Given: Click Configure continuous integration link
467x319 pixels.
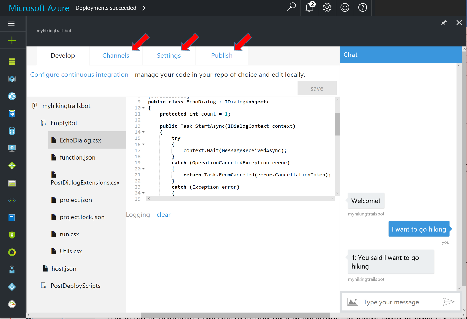Looking at the screenshot, I should [x=79, y=74].
